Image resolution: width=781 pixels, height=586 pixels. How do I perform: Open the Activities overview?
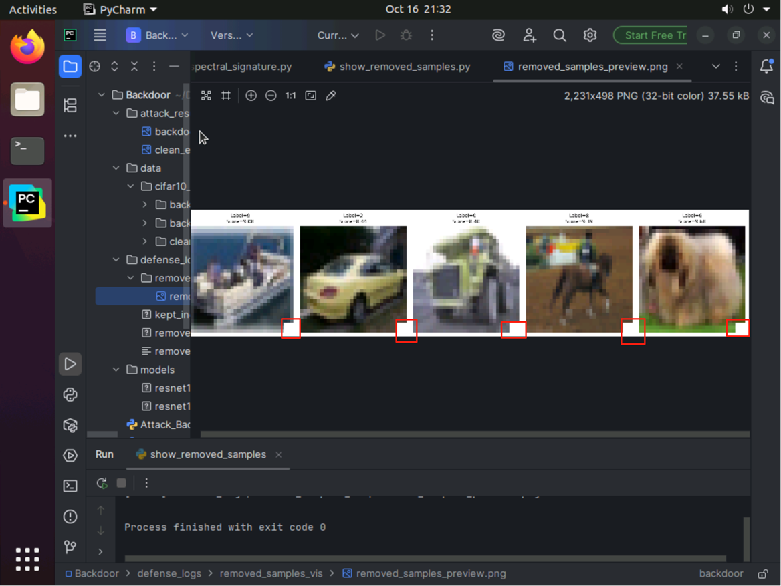tap(33, 9)
